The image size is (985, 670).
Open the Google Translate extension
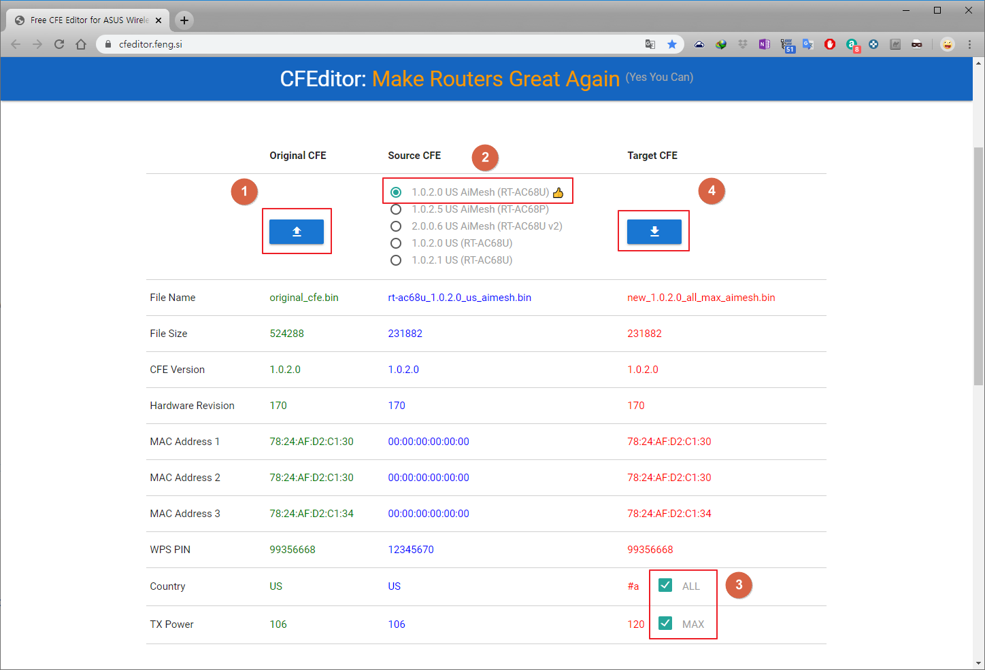[x=808, y=44]
